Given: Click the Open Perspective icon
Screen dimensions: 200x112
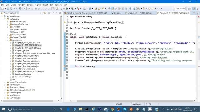Looking at the screenshot, I should (x=190, y=9).
